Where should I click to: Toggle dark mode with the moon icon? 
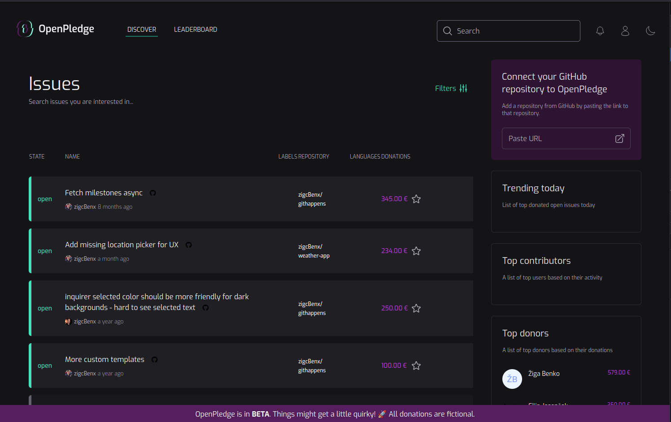tap(650, 31)
